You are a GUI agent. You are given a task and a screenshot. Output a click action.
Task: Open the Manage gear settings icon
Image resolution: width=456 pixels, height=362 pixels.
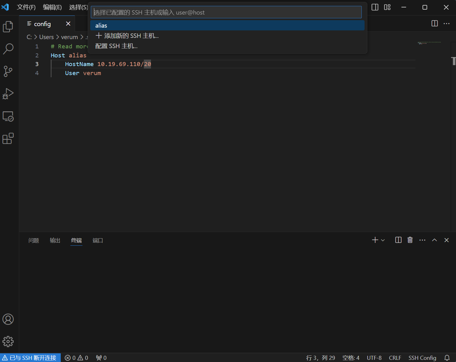click(8, 342)
